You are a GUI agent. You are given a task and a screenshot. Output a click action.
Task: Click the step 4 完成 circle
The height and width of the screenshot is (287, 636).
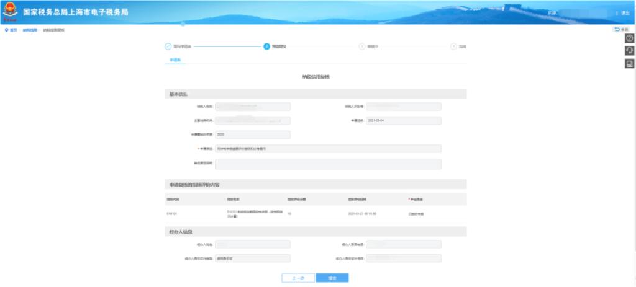[453, 46]
